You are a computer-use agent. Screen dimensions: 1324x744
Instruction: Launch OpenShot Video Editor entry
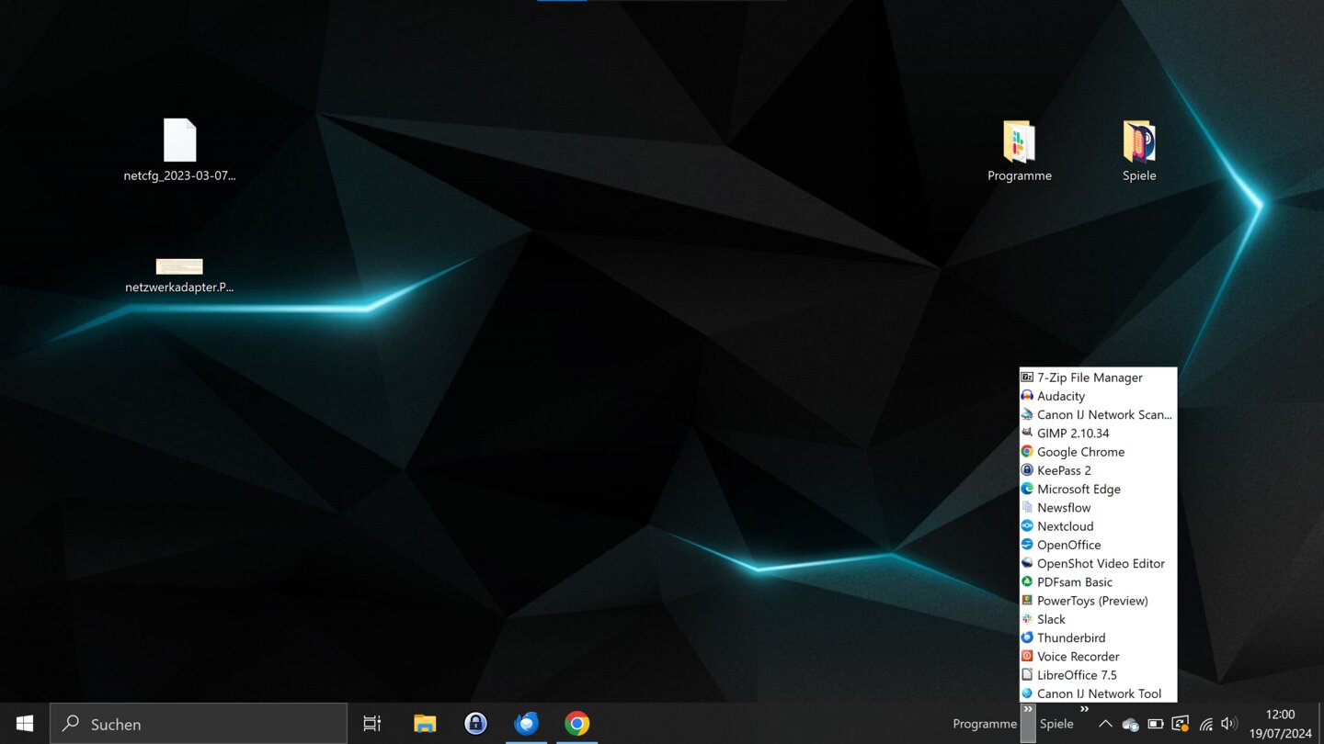(1101, 564)
